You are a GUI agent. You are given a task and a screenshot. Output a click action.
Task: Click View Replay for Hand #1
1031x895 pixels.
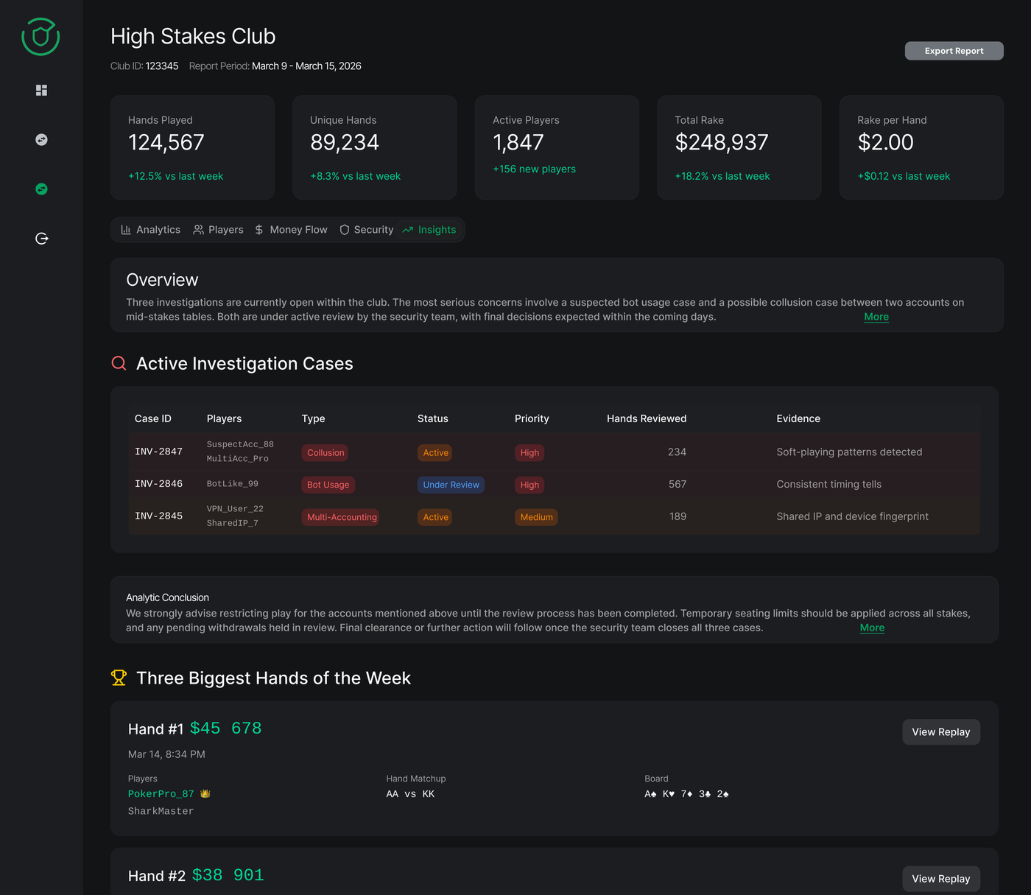click(x=941, y=732)
